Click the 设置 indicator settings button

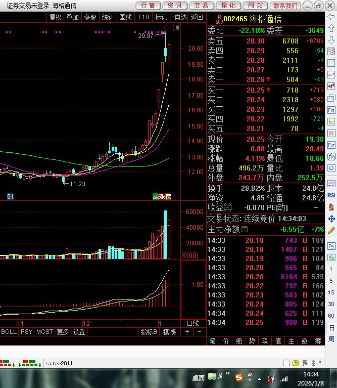click(79, 332)
